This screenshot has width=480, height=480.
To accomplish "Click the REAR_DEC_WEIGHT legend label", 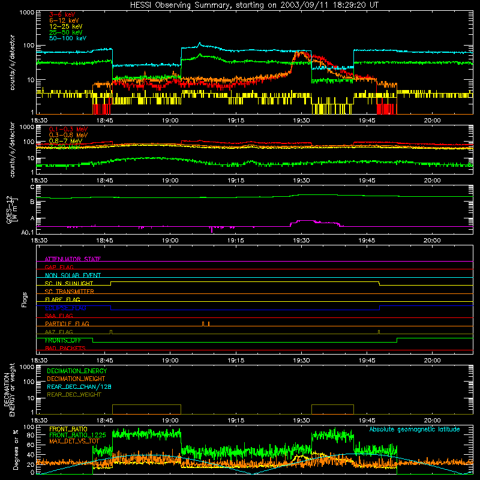I will point(74,395).
